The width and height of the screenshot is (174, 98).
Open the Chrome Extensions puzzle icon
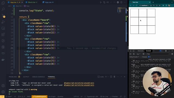click(x=163, y=5)
